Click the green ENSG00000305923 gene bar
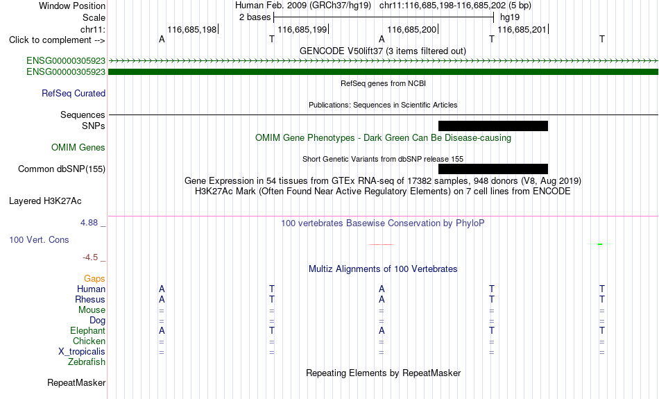The height and width of the screenshot is (399, 659). click(384, 72)
